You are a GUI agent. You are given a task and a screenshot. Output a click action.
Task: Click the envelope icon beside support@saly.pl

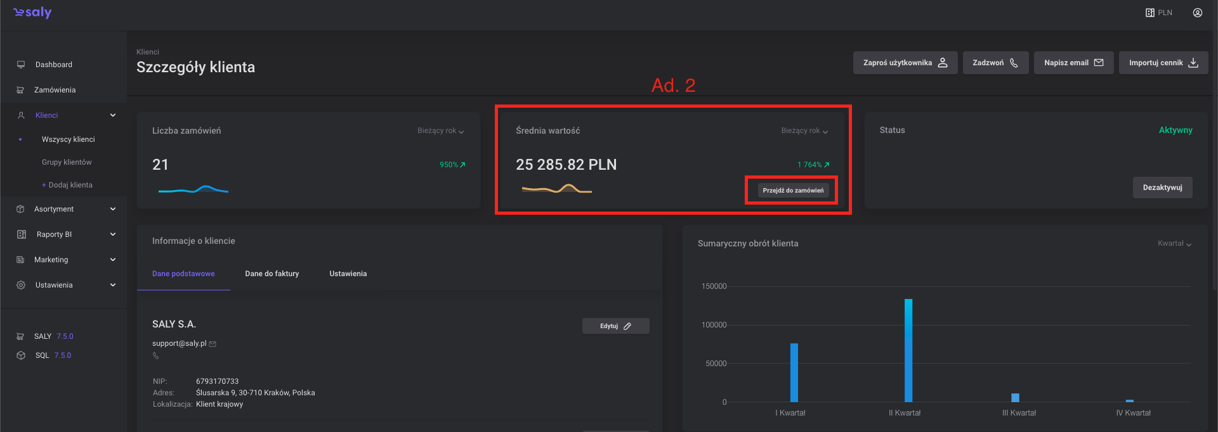[213, 344]
